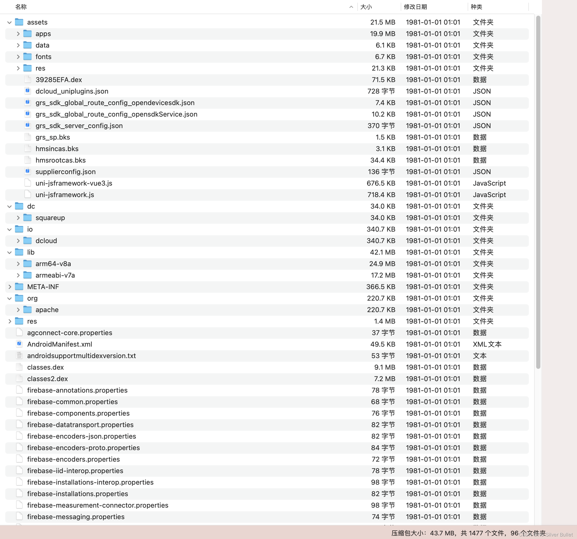Click the uni-jsframework.js file icon
The image size is (577, 539).
[27, 195]
